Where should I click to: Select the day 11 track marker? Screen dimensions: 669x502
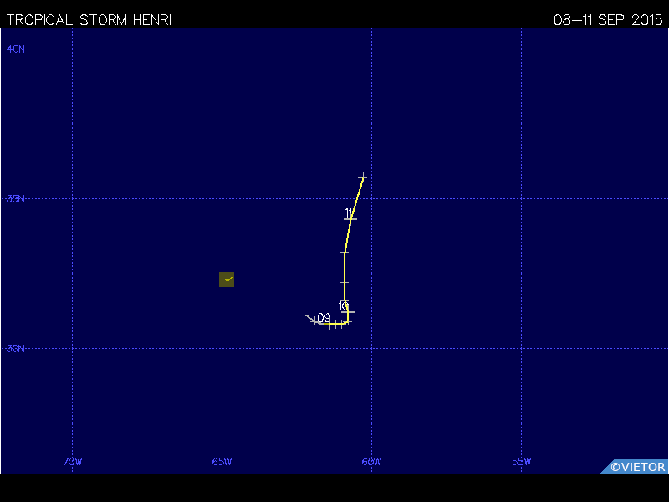pos(350,218)
